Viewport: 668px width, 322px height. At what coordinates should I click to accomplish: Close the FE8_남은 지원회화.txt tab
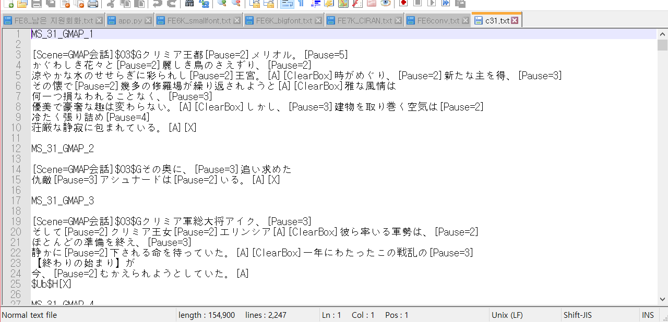point(99,21)
